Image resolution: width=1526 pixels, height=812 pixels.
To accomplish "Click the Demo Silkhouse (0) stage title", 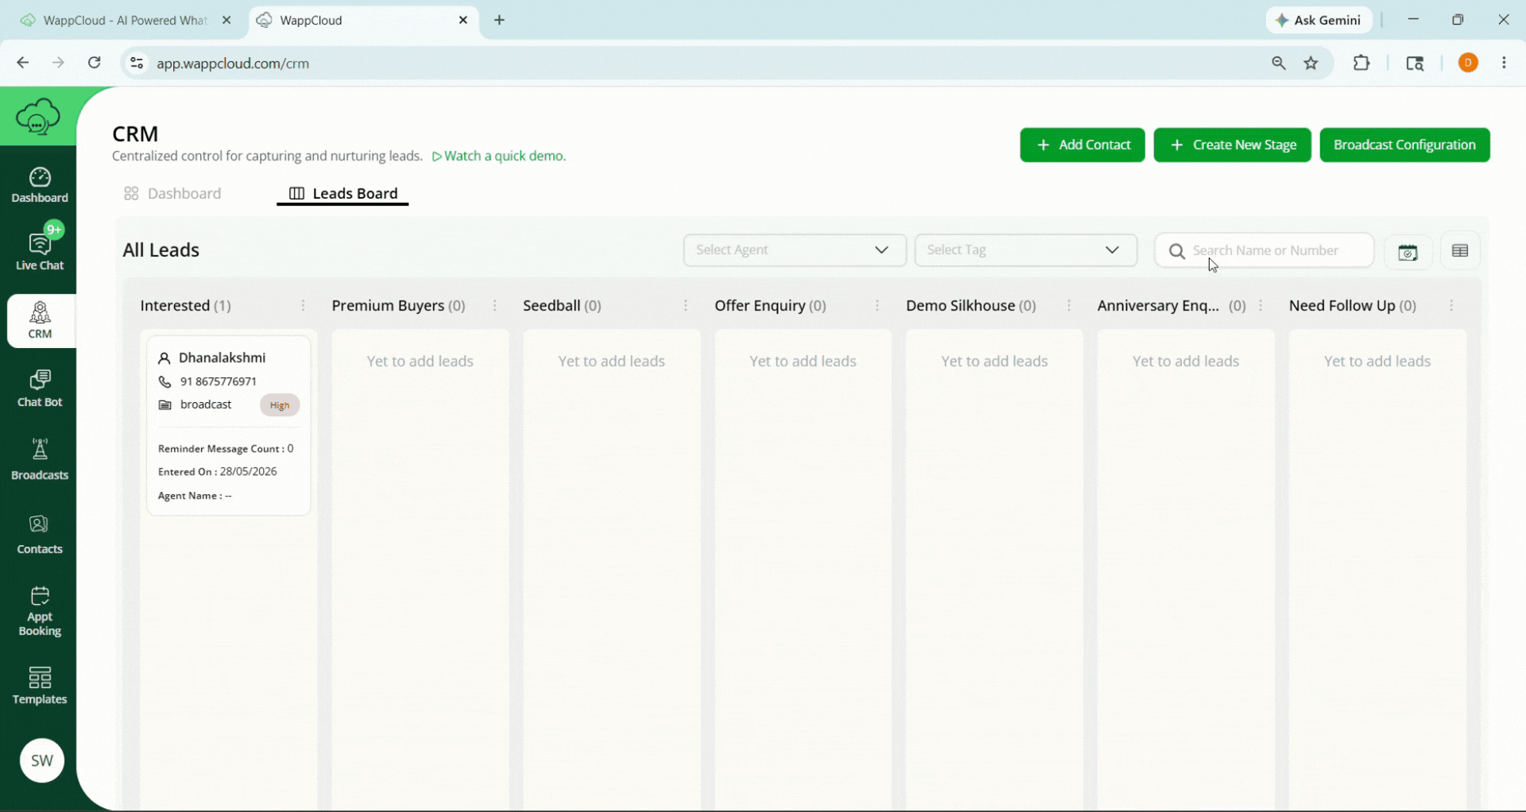I will point(971,306).
